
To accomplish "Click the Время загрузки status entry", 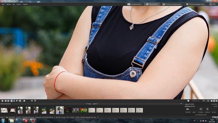I will coord(89,117).
